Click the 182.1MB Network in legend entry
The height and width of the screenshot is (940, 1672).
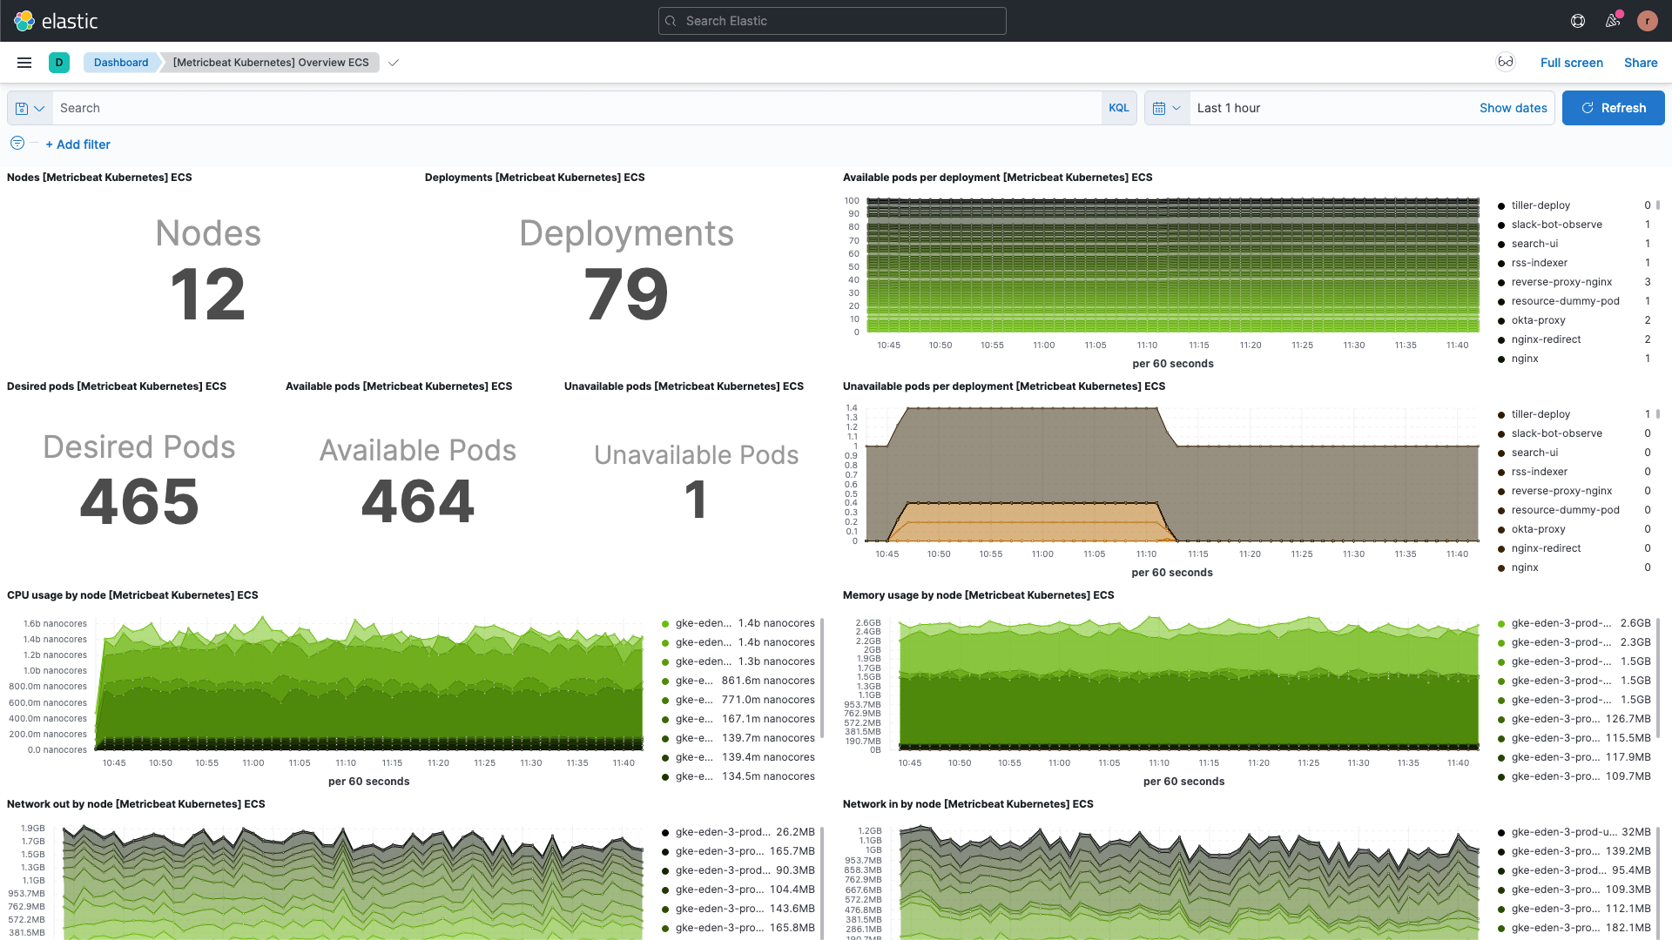pyautogui.click(x=1574, y=928)
